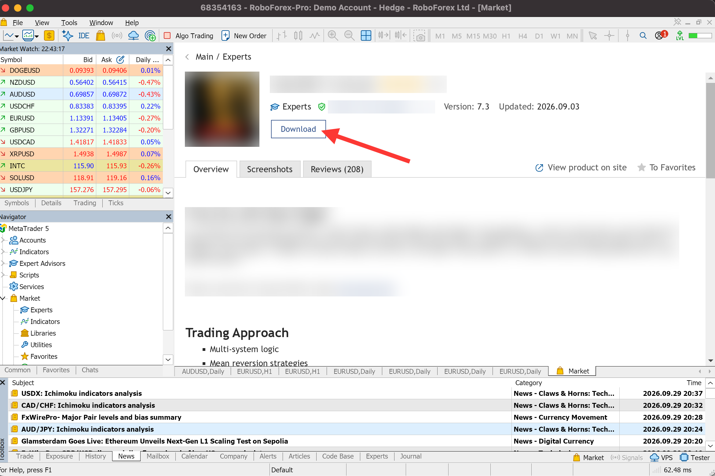The height and width of the screenshot is (476, 715).
Task: Zoom in chart magnifier icon
Action: pos(333,36)
